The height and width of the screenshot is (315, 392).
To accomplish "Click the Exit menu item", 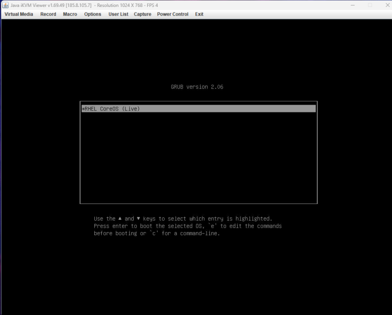I will tap(199, 14).
